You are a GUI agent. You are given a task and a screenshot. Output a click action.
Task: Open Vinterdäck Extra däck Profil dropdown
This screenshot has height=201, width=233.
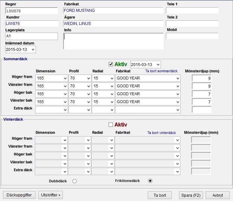pos(88,172)
